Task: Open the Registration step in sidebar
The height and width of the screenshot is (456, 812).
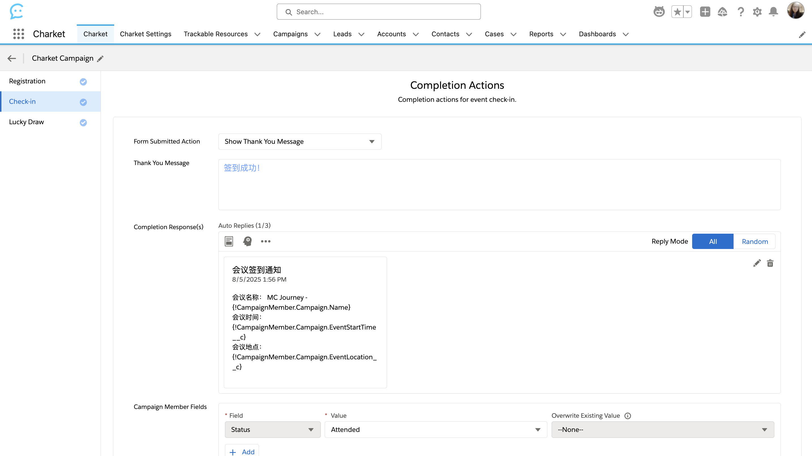Action: click(x=27, y=81)
